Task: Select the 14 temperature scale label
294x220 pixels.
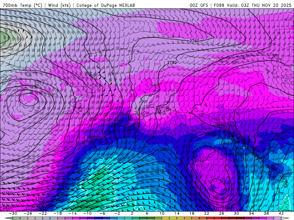Action: pos(177,213)
